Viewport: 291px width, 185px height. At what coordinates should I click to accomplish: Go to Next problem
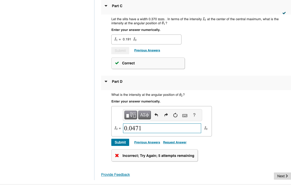point(282,176)
